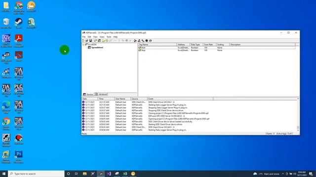Click the taskbar search box
Screen dimensions: 316x177
click(x=36, y=174)
